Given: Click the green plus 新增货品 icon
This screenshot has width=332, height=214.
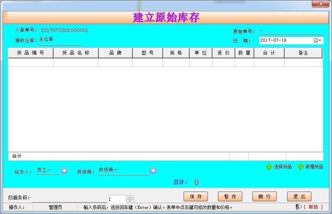Looking at the screenshot, I should 300,167.
